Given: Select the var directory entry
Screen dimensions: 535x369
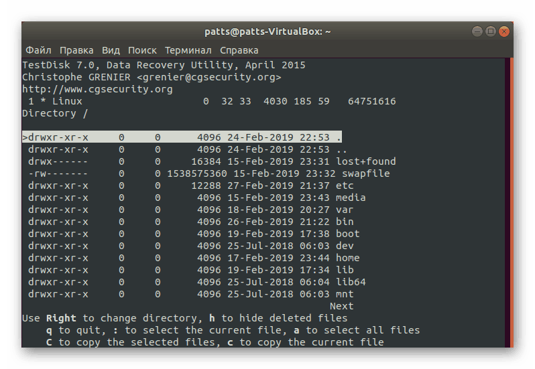Looking at the screenshot, I should [190, 210].
